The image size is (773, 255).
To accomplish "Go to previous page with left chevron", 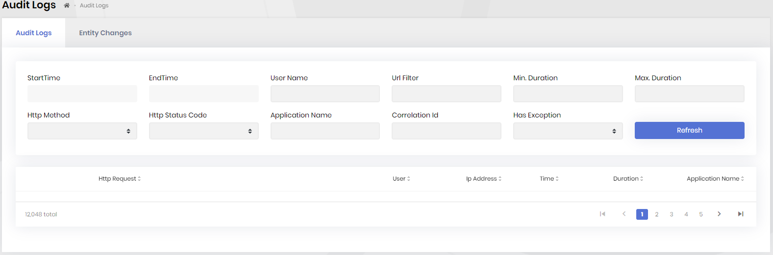I will 624,214.
